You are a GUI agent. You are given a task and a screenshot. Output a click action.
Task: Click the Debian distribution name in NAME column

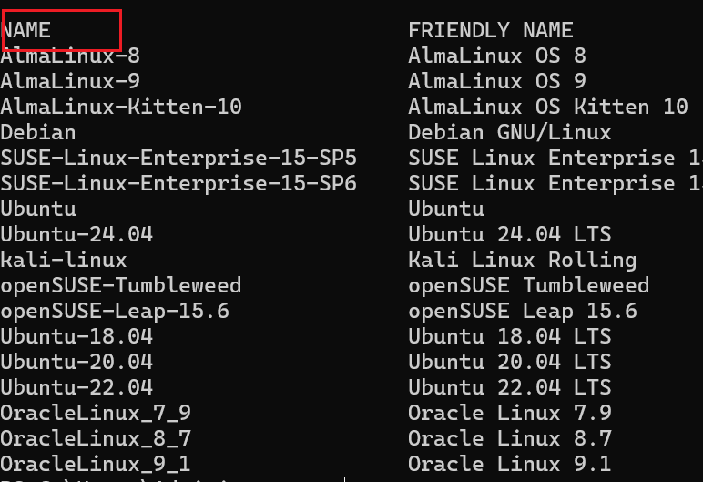(38, 132)
